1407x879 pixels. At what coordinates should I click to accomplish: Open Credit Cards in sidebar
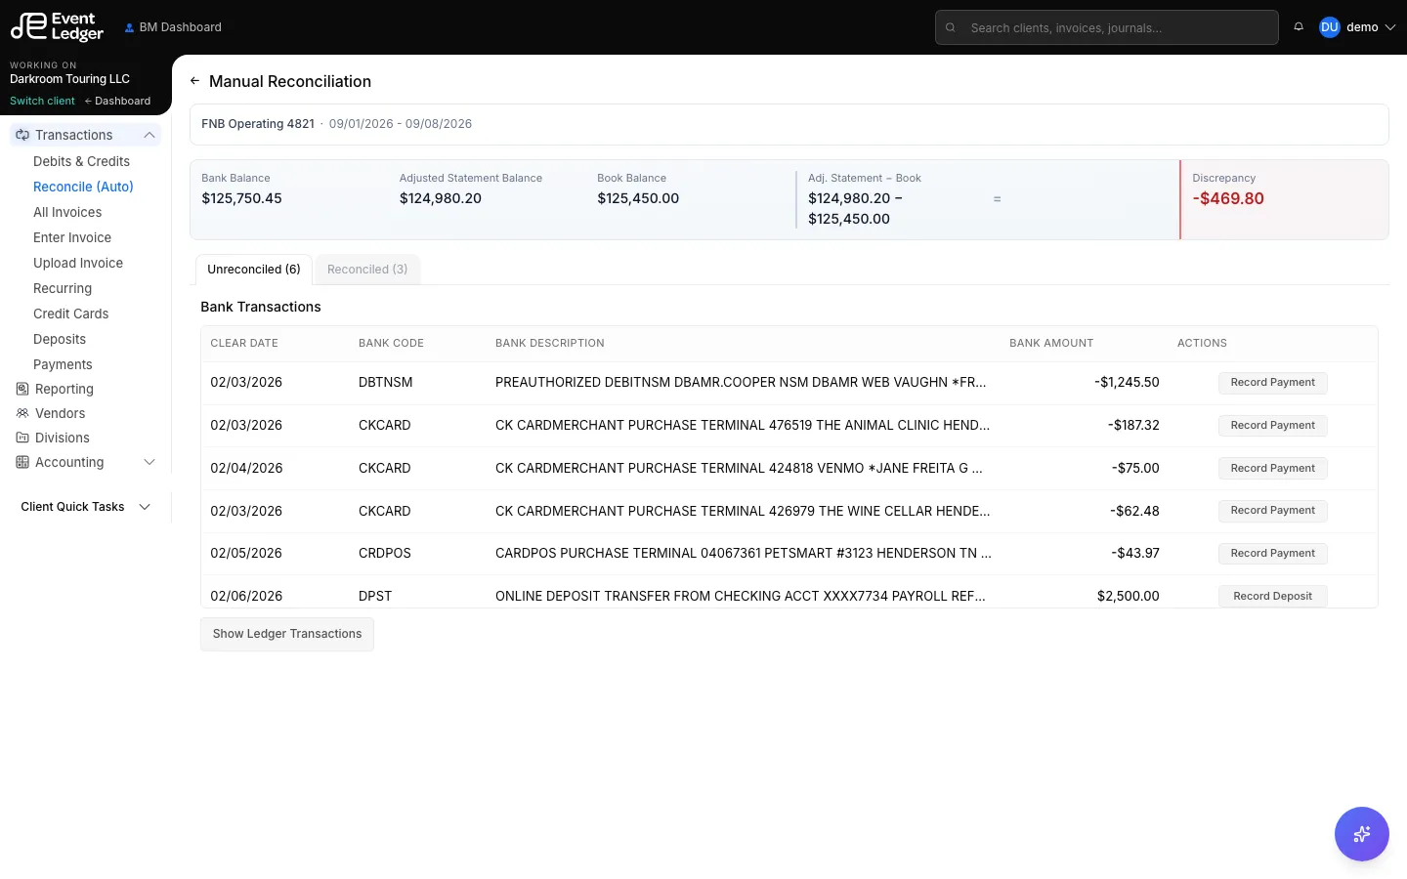click(x=70, y=314)
